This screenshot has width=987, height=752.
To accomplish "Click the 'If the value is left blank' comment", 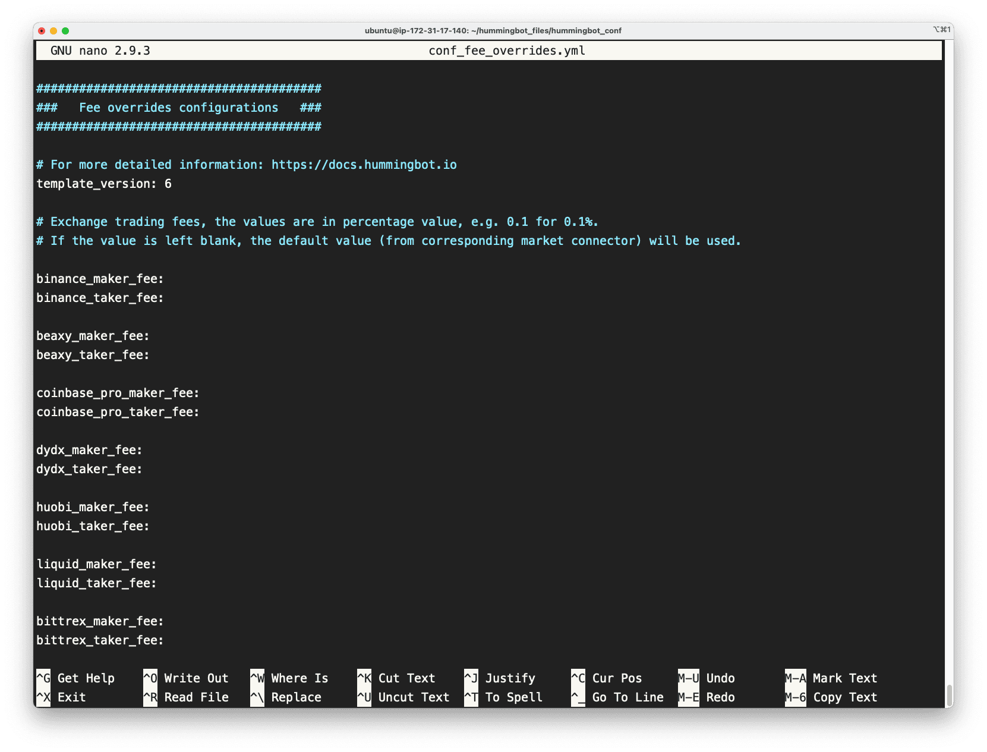I will [389, 241].
